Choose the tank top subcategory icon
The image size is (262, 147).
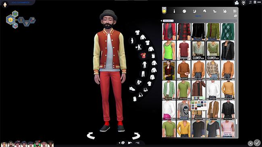tap(153, 55)
